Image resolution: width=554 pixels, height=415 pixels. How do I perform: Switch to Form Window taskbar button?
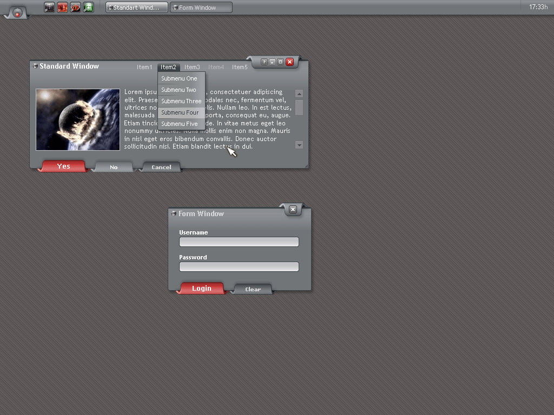tap(201, 8)
